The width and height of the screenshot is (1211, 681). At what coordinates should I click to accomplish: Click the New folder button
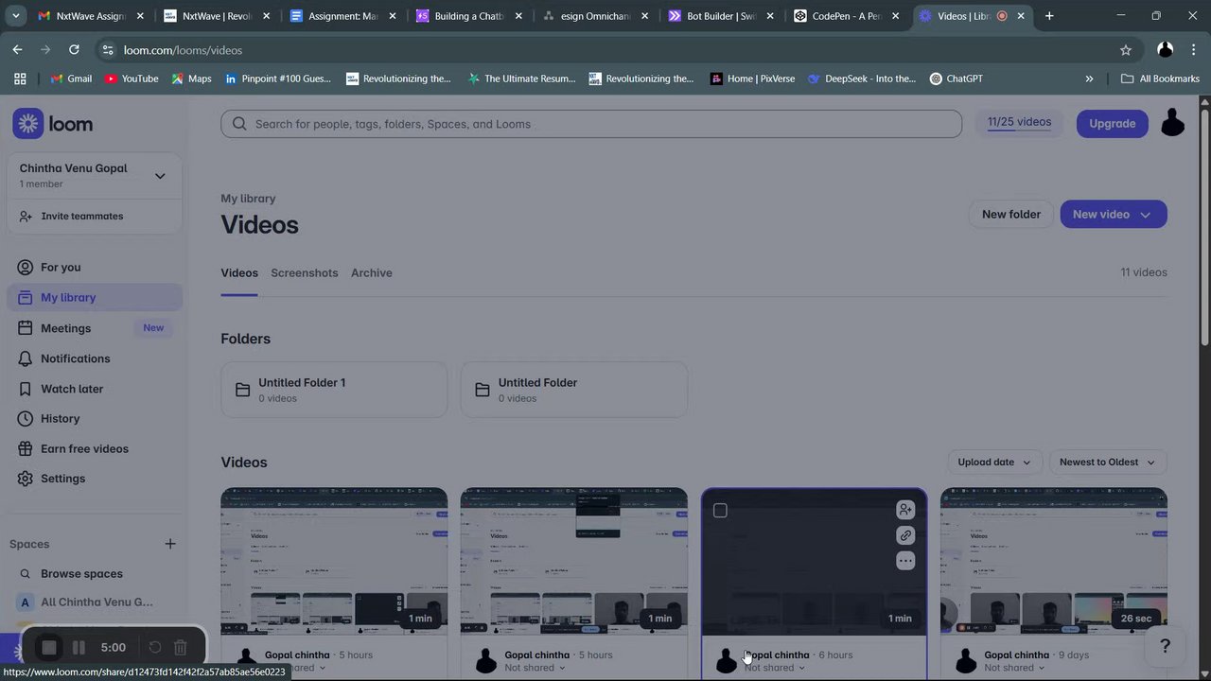point(1010,214)
